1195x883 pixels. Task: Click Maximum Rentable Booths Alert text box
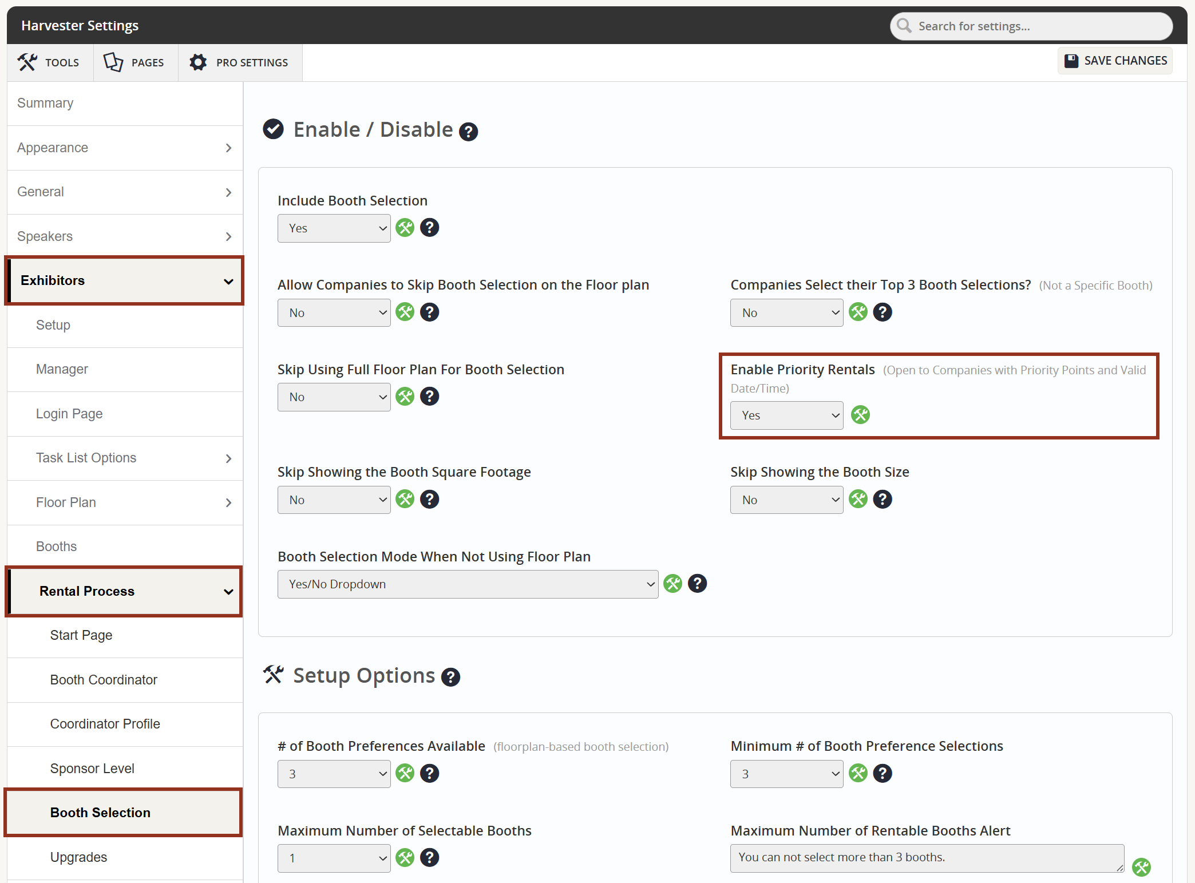927,858
